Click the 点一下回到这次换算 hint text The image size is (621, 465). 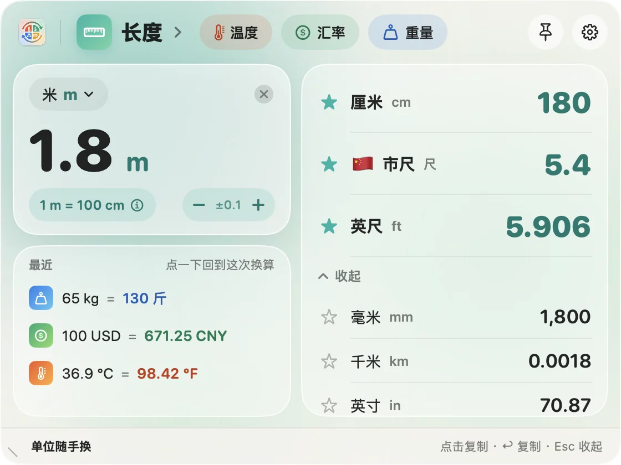220,265
